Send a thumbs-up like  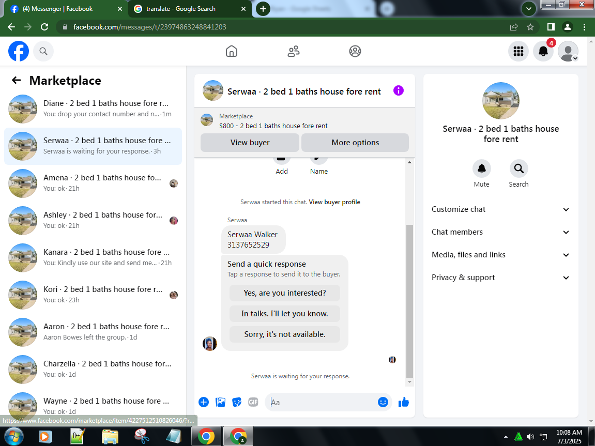404,402
